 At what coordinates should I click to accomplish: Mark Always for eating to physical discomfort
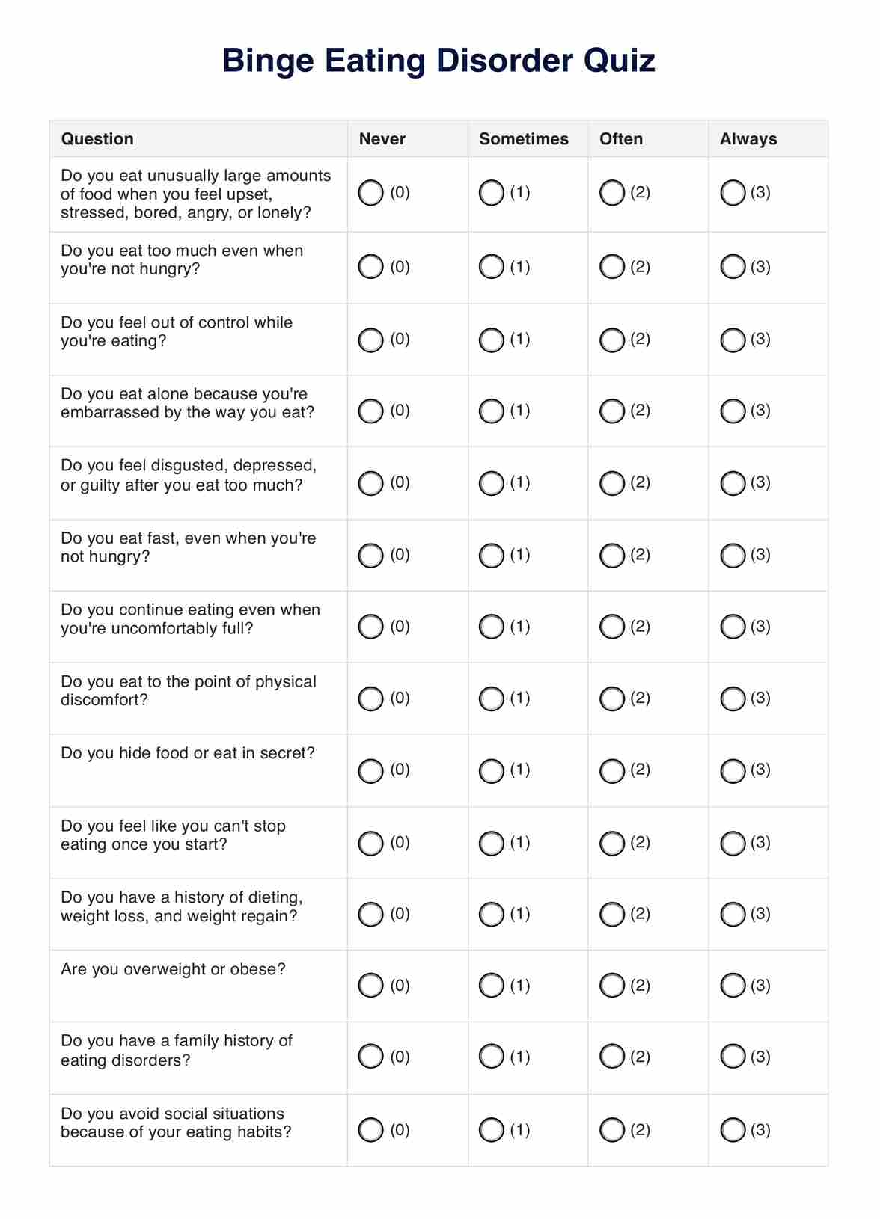[733, 698]
